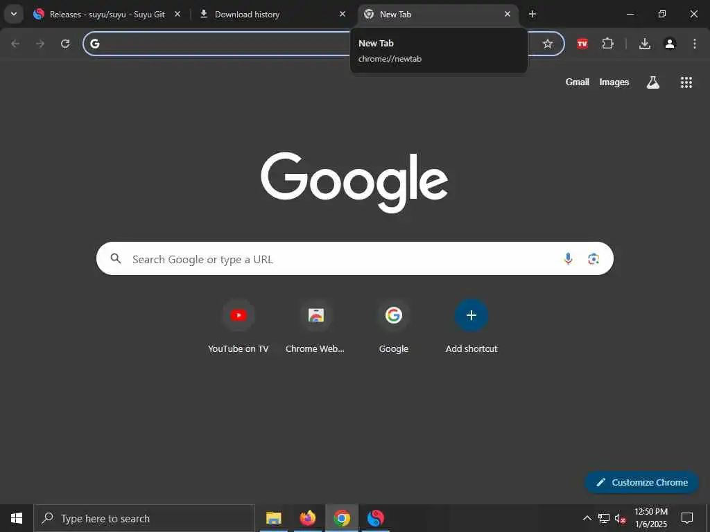Screen dimensions: 710x532
Task: Open Chrome's three-dot menu
Action: 695,44
